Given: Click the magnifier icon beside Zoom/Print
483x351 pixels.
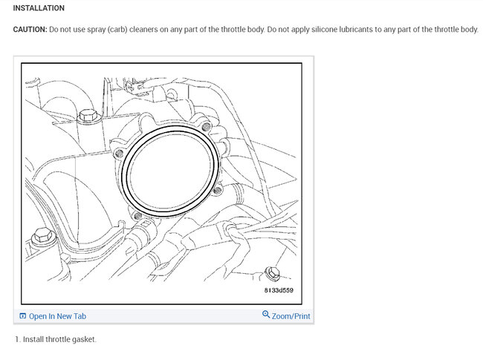Looking at the screenshot, I should point(266,315).
